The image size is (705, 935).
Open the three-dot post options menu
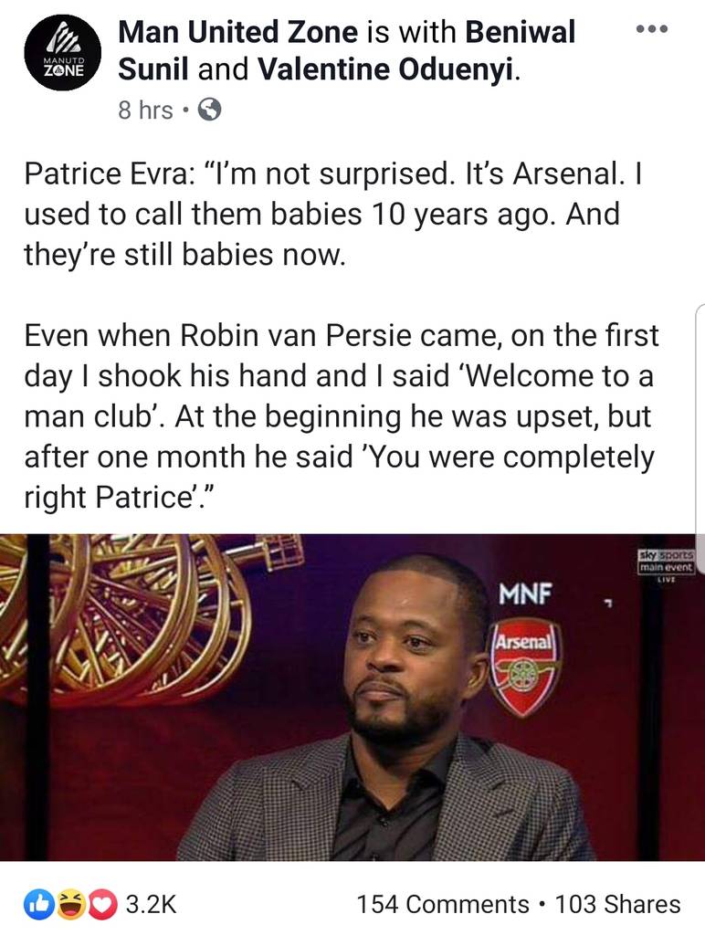[651, 29]
